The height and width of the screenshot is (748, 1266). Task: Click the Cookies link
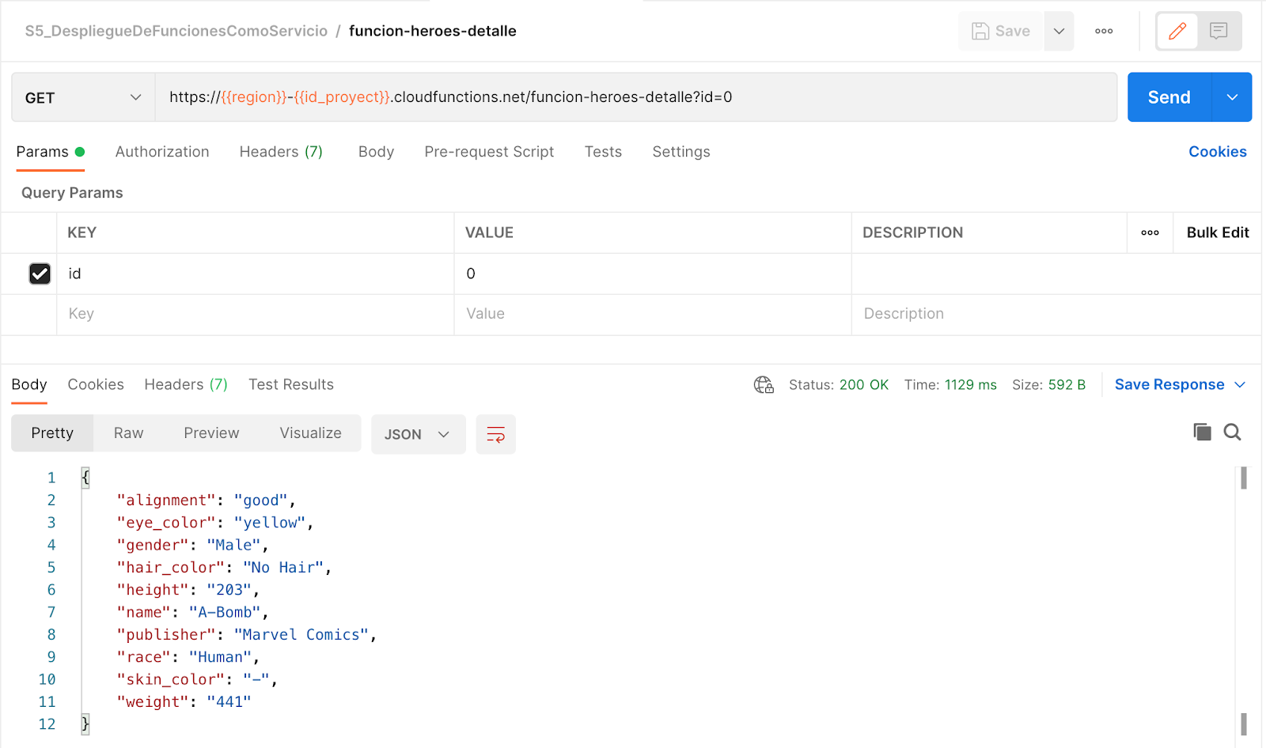(1217, 152)
